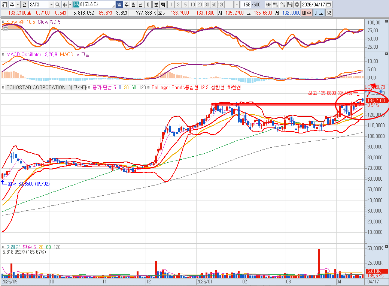Select the daily (일) period button

(119, 4)
